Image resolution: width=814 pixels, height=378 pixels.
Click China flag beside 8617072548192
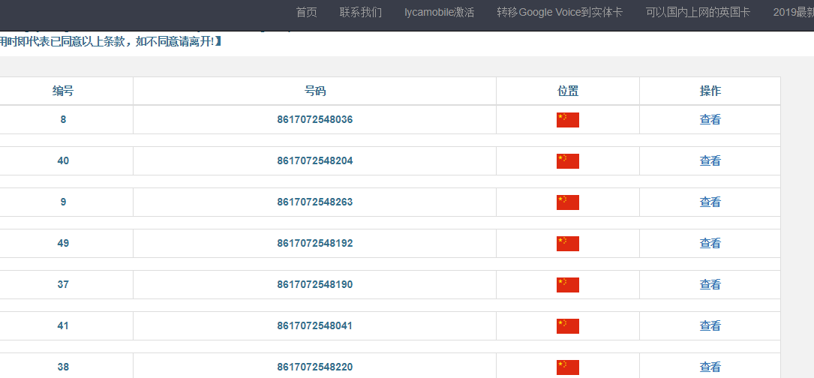click(x=567, y=244)
